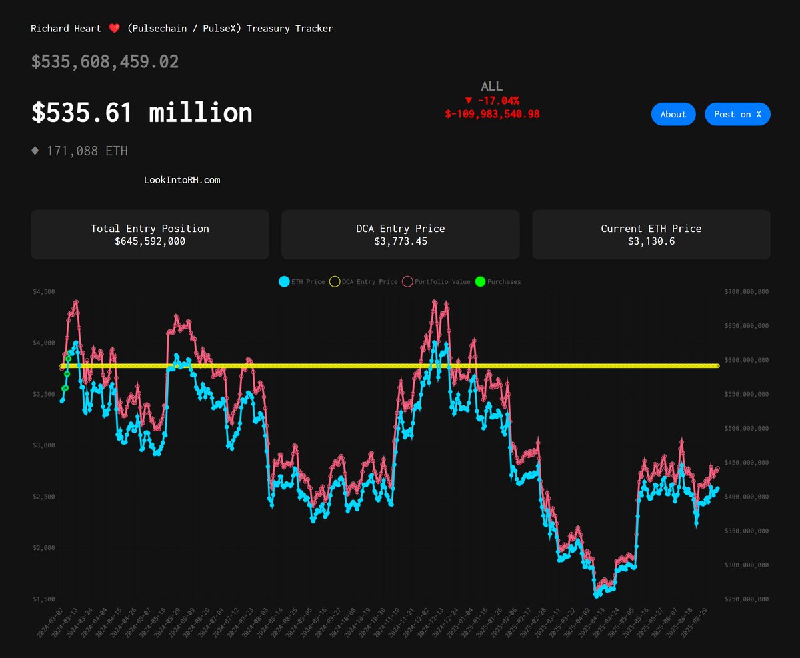Click the red heart icon in title
The width and height of the screenshot is (800, 658).
(x=114, y=29)
